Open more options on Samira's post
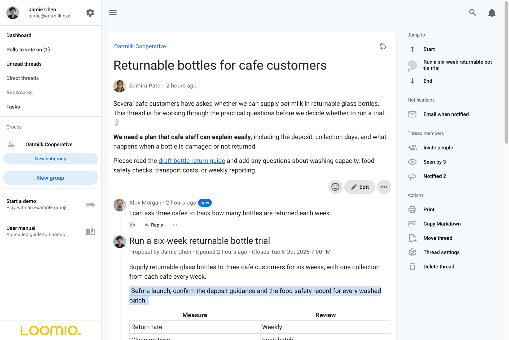509x340 pixels. [384, 187]
